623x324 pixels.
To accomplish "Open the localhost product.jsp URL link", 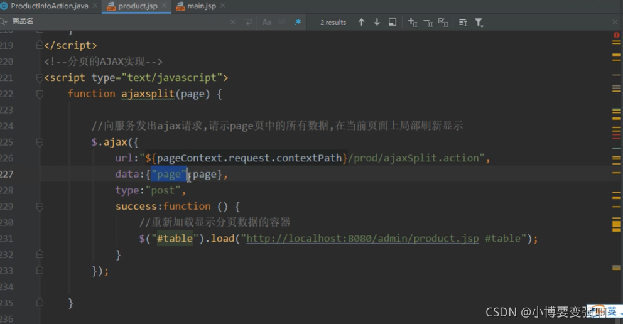I will (362, 238).
